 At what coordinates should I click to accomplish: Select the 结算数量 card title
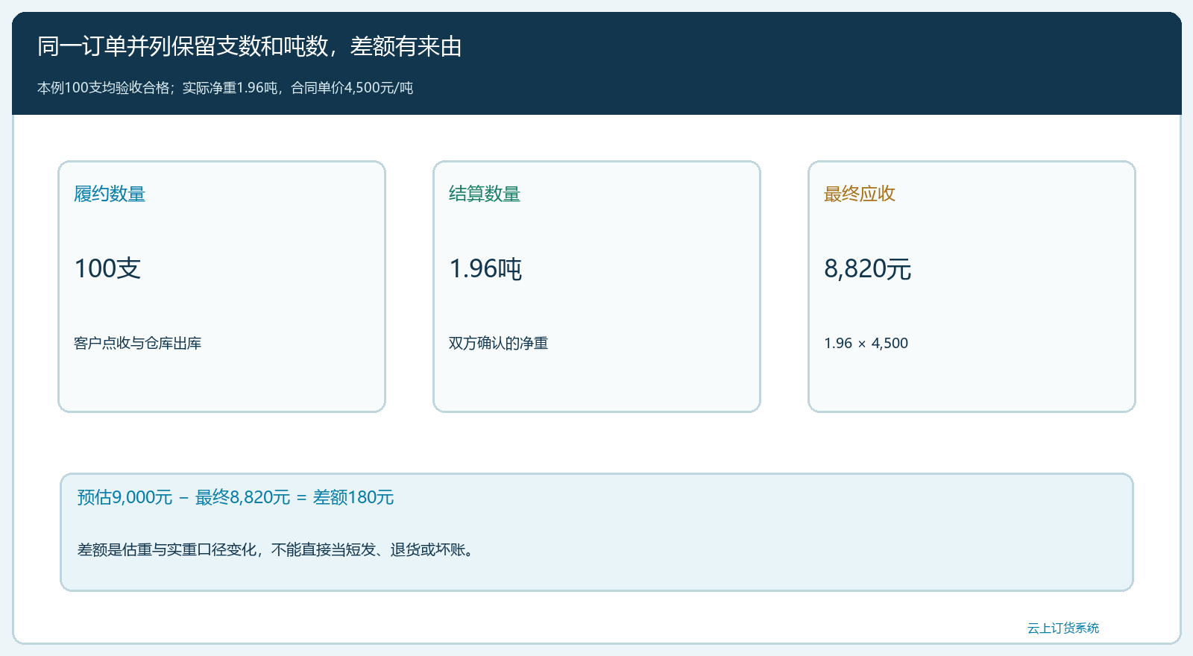tap(485, 194)
